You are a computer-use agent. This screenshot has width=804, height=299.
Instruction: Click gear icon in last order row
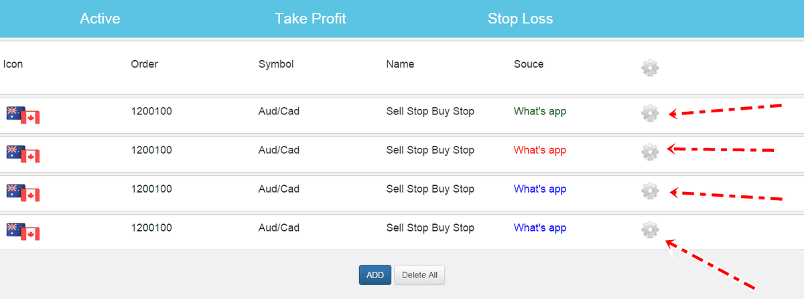(x=650, y=229)
